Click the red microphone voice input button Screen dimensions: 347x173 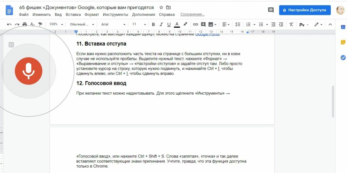click(28, 71)
